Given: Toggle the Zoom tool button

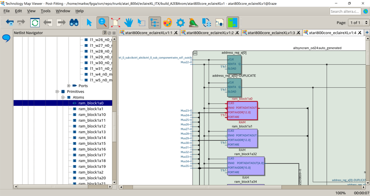Looking at the screenshot, I should click(103, 23).
